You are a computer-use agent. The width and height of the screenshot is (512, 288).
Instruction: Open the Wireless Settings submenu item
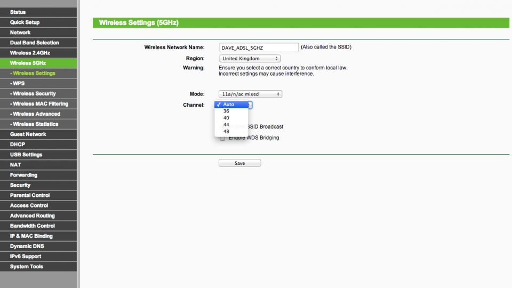pyautogui.click(x=38, y=73)
